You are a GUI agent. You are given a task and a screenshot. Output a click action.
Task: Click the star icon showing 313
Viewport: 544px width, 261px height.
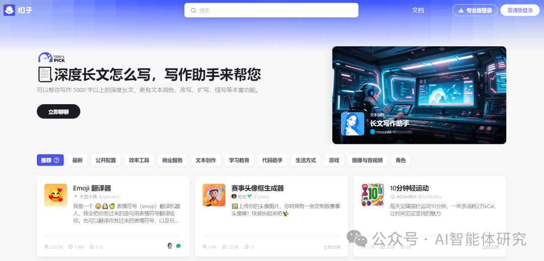coord(92,247)
